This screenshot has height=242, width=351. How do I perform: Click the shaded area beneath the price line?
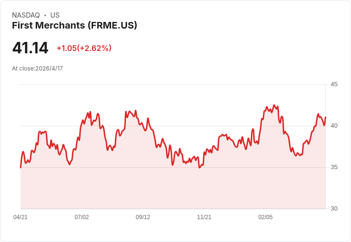point(173,188)
